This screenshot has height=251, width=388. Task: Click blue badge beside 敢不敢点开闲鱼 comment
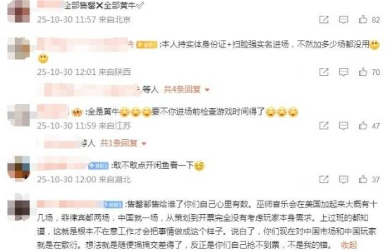(x=99, y=166)
